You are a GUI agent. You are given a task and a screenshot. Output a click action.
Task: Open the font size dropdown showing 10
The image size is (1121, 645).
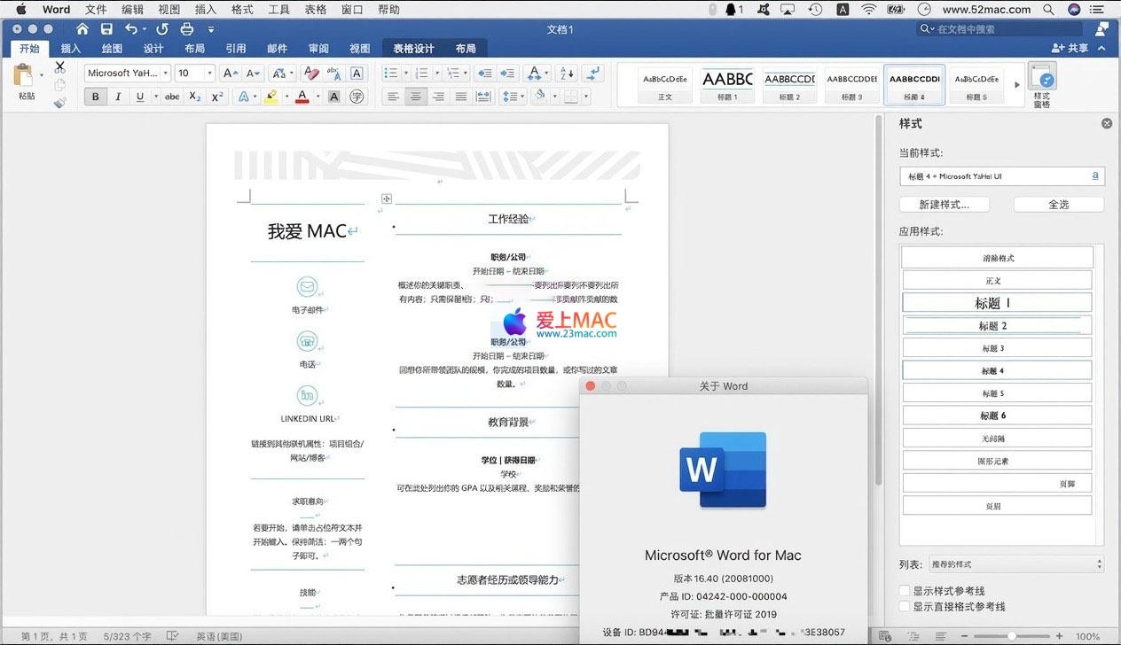pos(194,74)
